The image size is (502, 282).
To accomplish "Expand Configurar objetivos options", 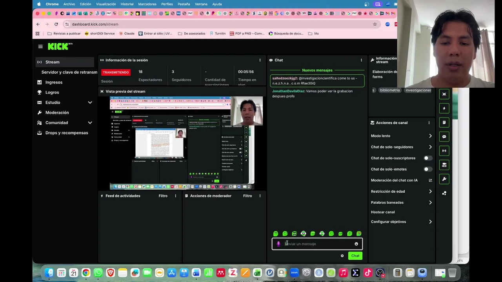I will click(430, 222).
